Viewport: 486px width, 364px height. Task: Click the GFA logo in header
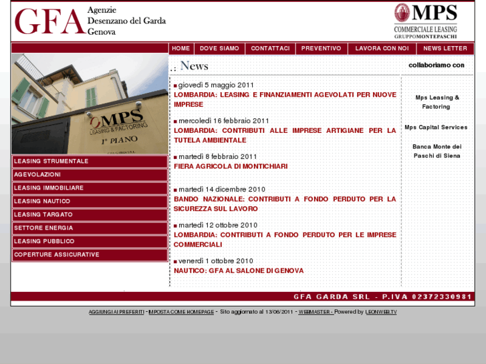pos(50,21)
